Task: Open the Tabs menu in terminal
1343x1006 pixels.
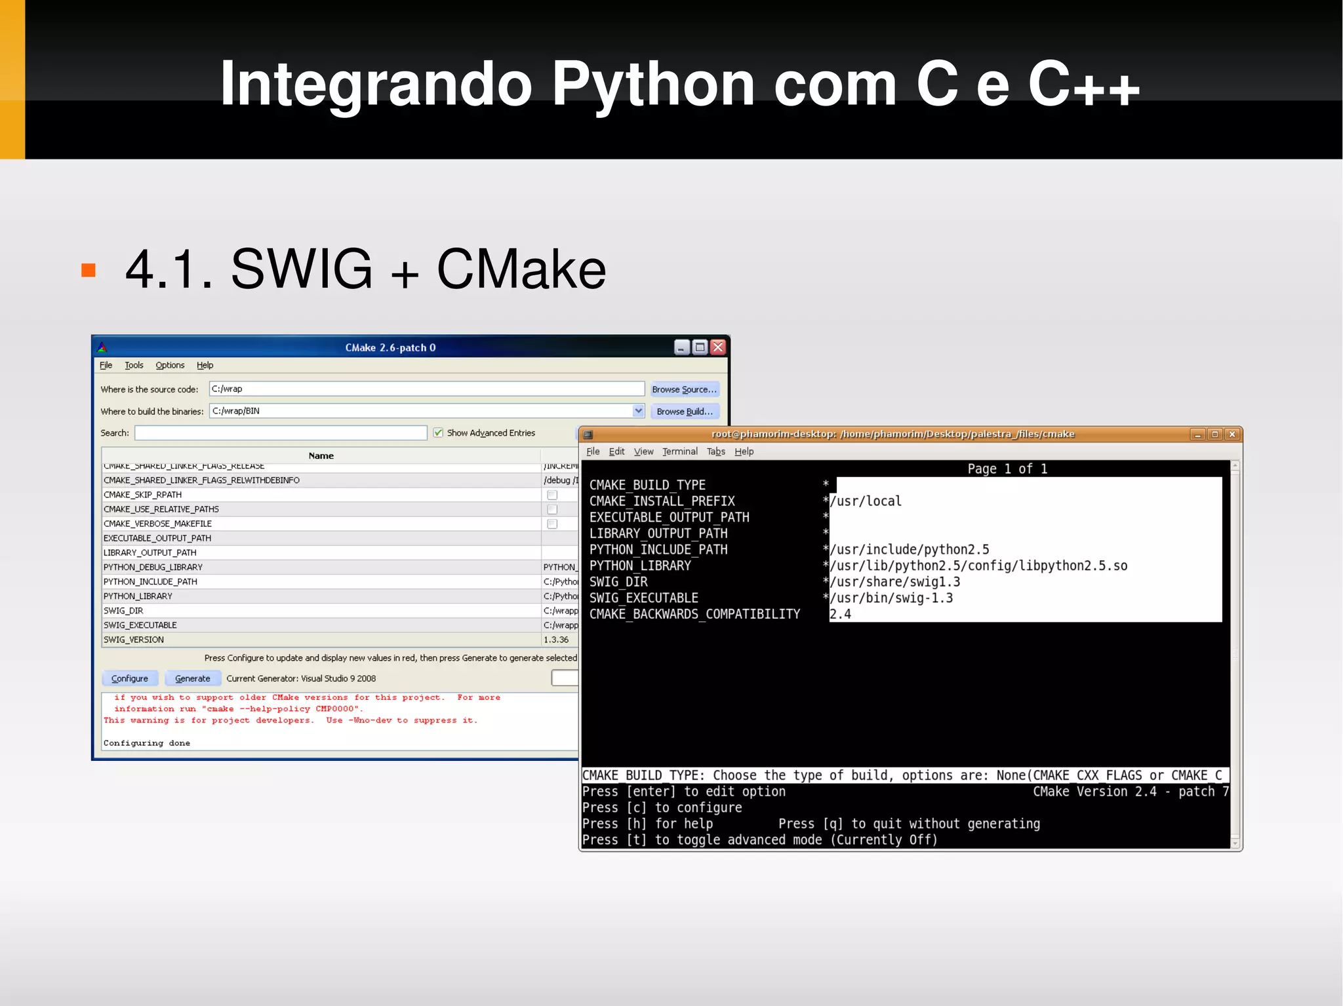Action: tap(715, 452)
